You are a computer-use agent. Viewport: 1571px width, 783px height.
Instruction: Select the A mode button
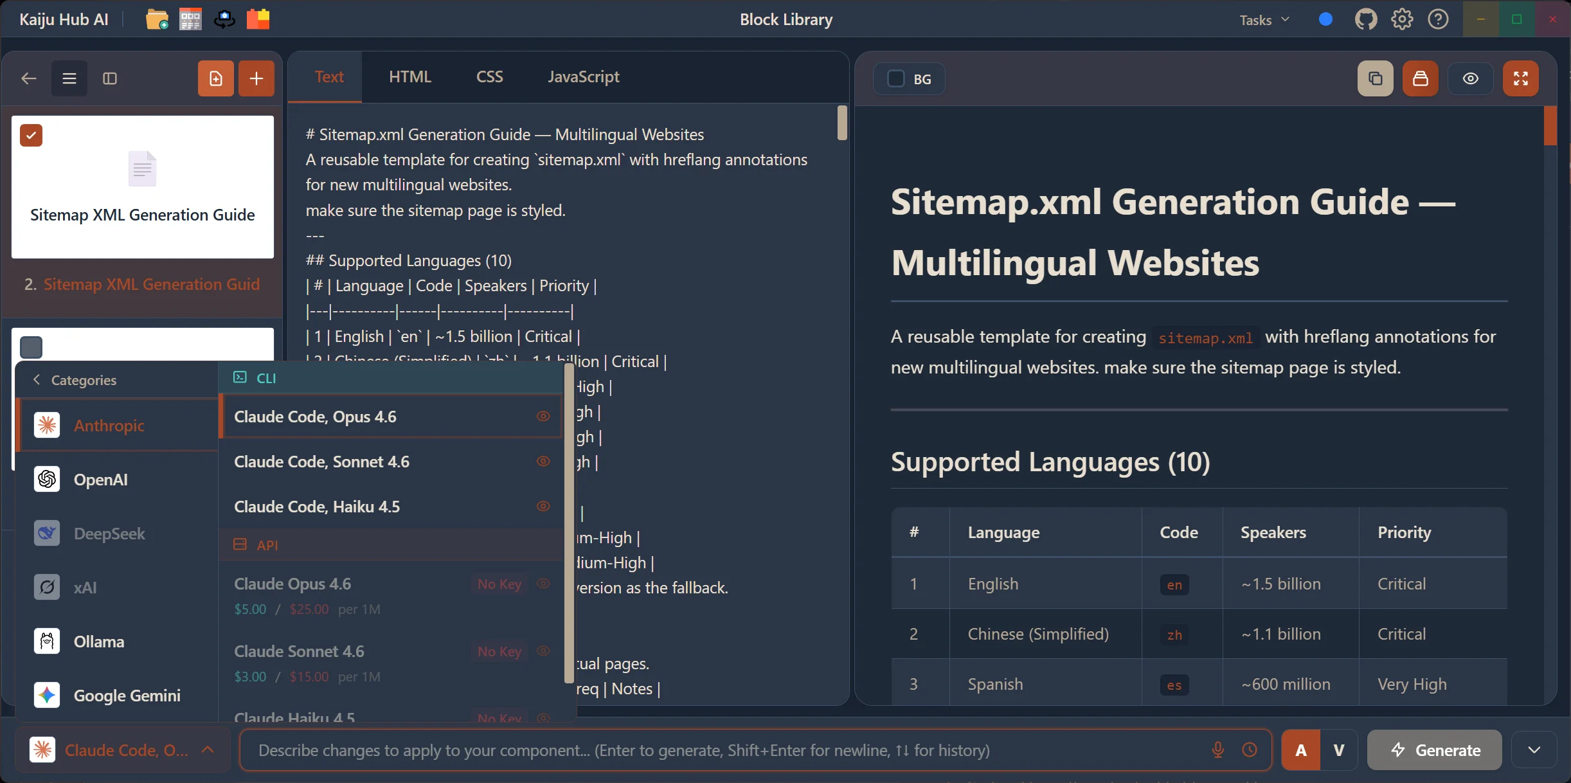(x=1301, y=750)
